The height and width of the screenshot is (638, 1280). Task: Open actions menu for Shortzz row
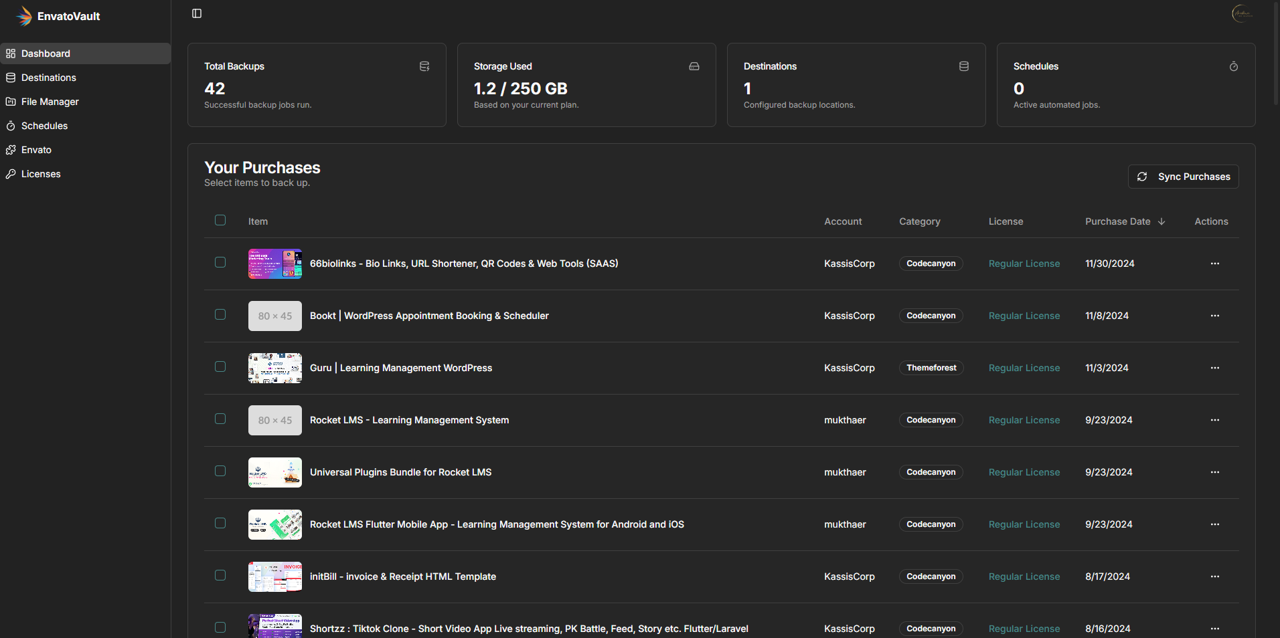click(x=1215, y=629)
